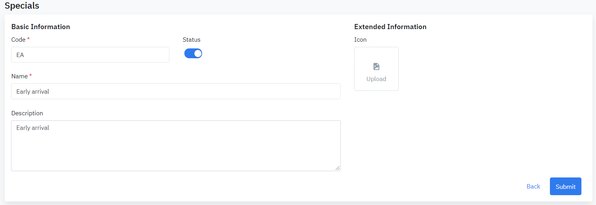Screen dimensions: 596x205
Task: Click the Extended Information section title
Action: [390, 27]
